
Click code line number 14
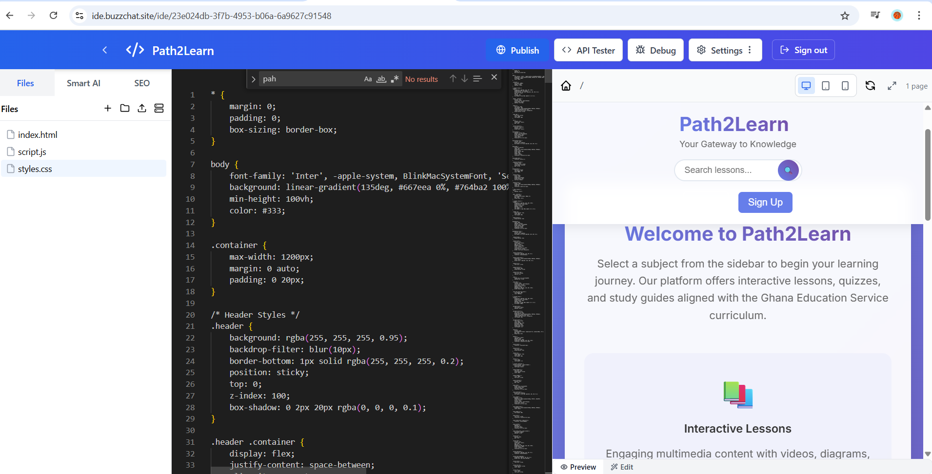point(190,246)
